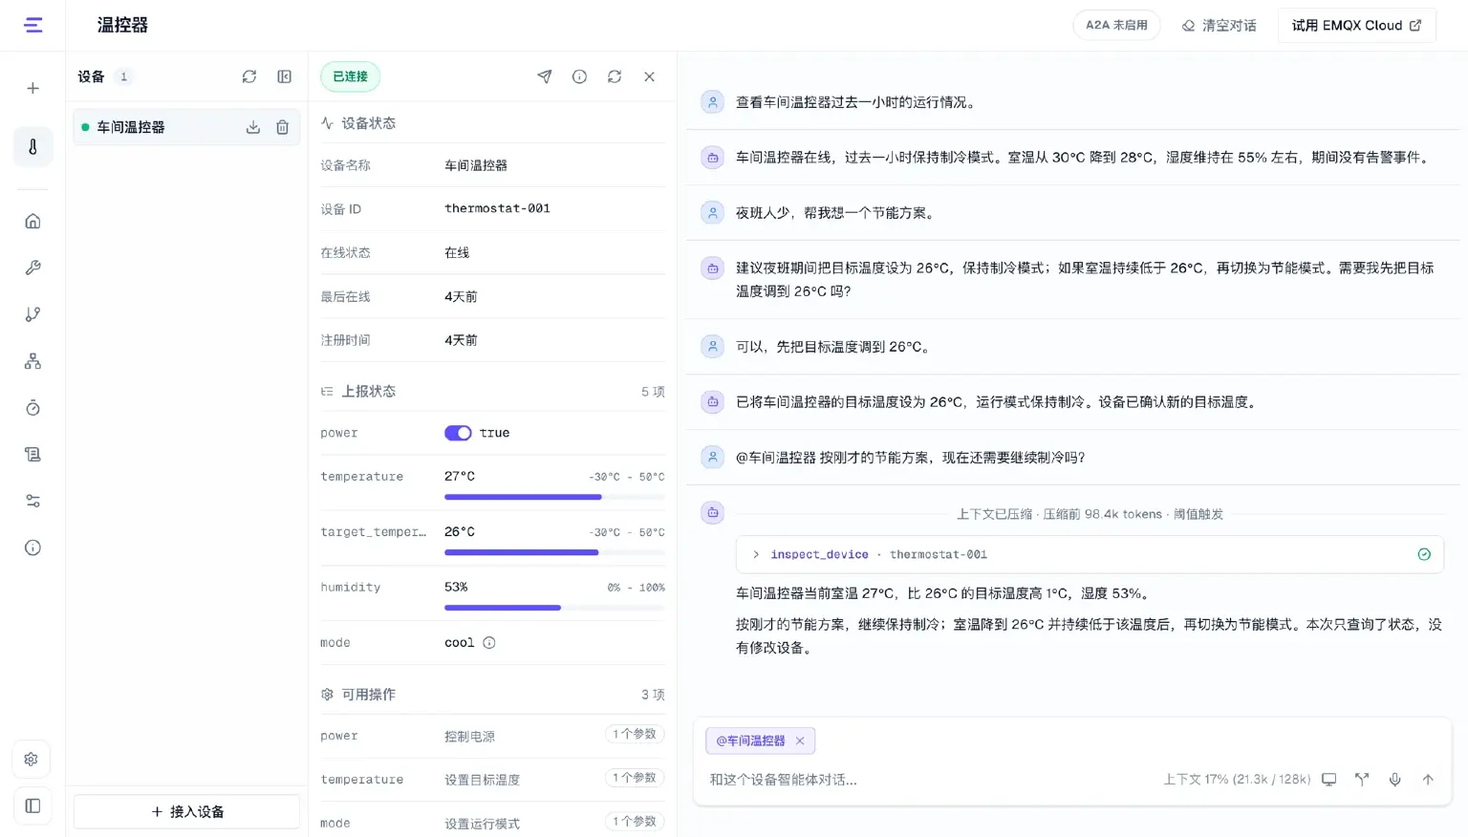Toggle the sidebar layout icon at bottom left
Image resolution: width=1468 pixels, height=837 pixels.
32,805
